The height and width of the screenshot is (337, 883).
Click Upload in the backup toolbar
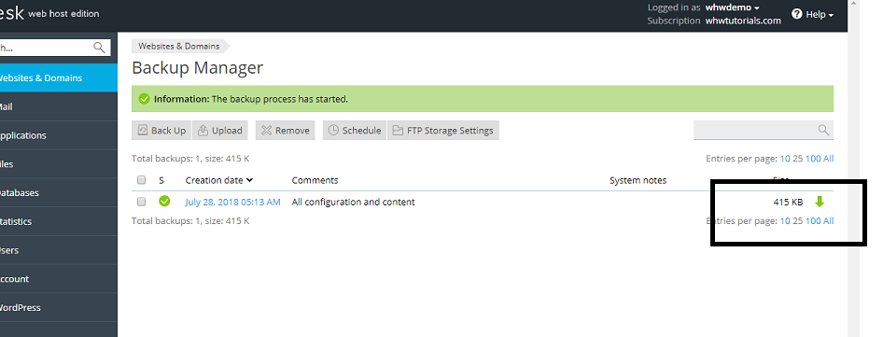tap(220, 130)
